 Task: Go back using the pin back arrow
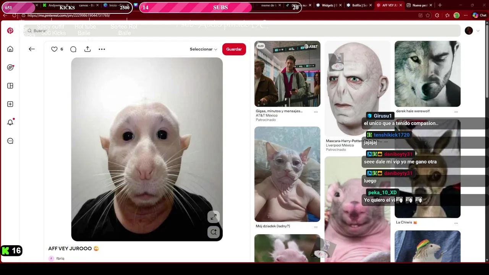pos(32,49)
